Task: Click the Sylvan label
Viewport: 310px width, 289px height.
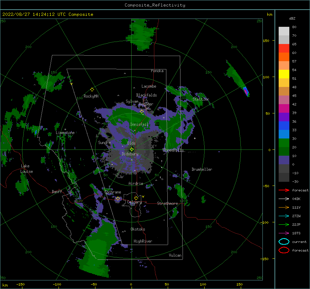Action: [x=132, y=101]
